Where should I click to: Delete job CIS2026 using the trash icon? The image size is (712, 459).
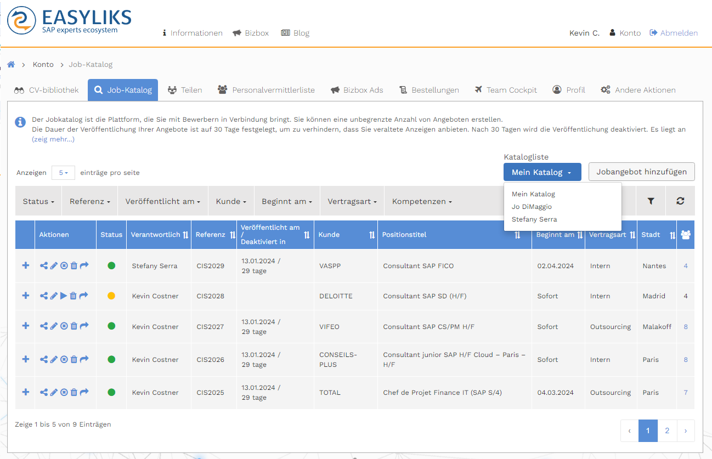pyautogui.click(x=74, y=360)
